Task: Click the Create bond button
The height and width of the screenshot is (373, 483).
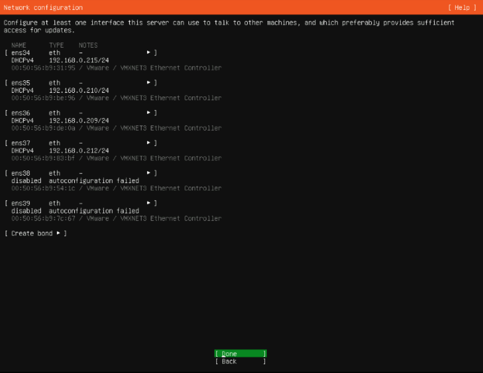Action: (x=36, y=233)
